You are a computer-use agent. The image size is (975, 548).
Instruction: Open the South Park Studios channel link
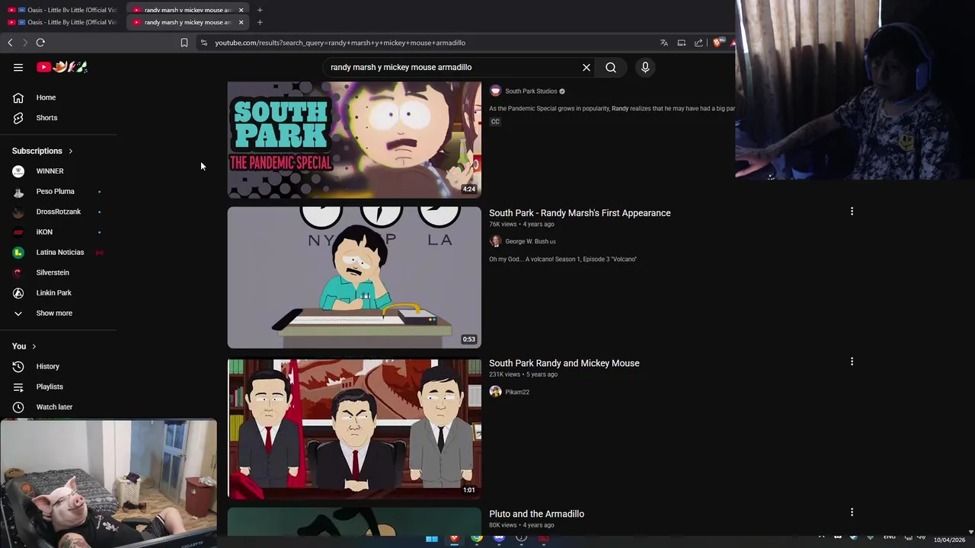coord(531,91)
